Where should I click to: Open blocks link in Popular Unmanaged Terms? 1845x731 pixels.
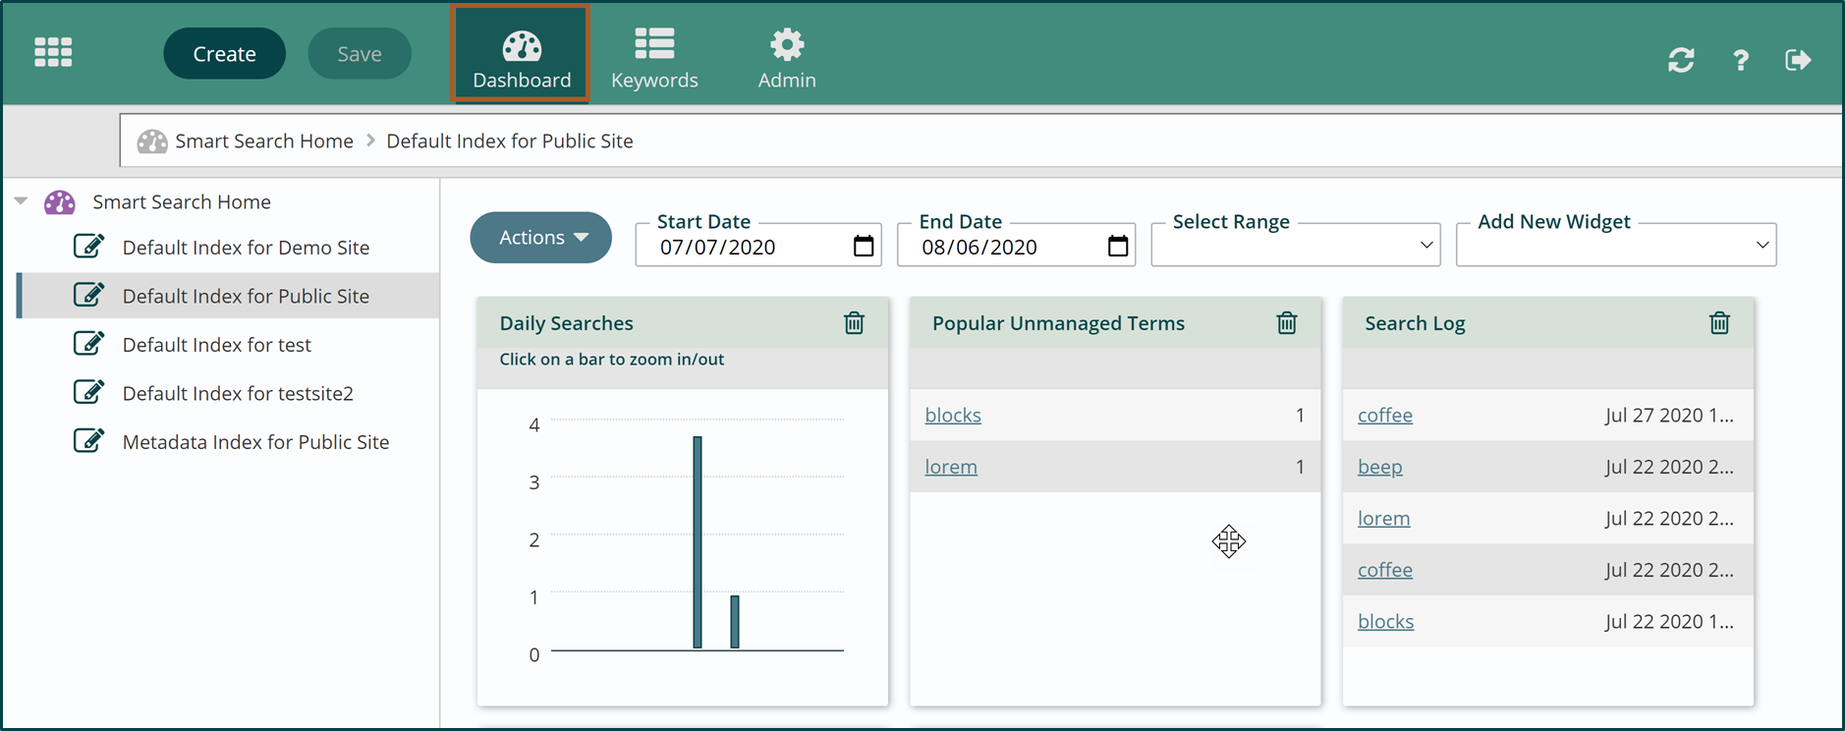[953, 415]
